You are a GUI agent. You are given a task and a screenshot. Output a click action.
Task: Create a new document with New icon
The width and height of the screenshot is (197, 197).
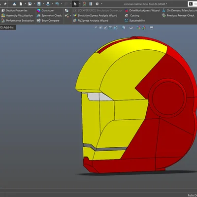(21, 4)
